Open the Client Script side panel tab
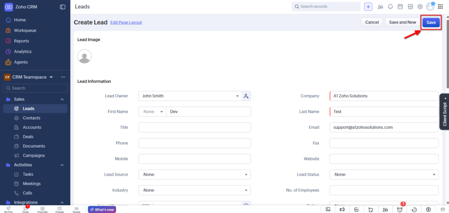The height and width of the screenshot is (213, 449). click(x=444, y=112)
